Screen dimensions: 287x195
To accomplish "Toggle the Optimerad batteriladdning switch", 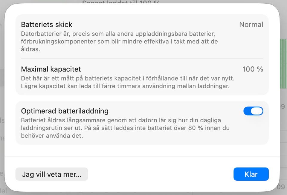I will (x=253, y=111).
